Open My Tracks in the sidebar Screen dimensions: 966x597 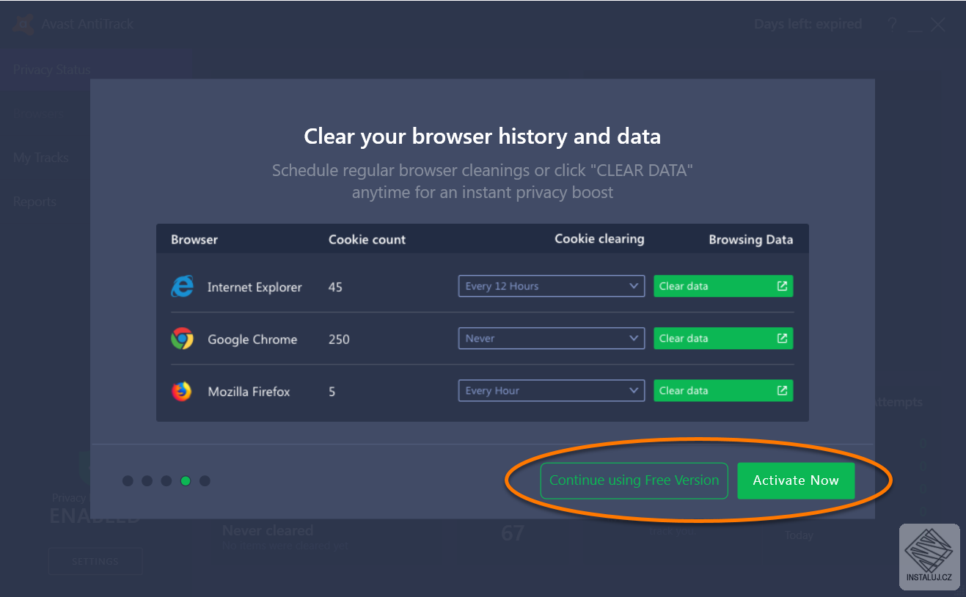[41, 158]
